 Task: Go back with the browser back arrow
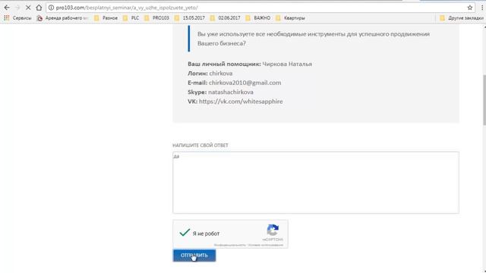point(7,8)
